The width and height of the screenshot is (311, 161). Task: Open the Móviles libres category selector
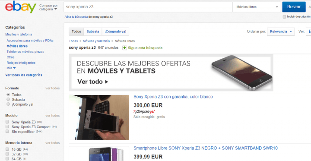pyautogui.click(x=257, y=7)
